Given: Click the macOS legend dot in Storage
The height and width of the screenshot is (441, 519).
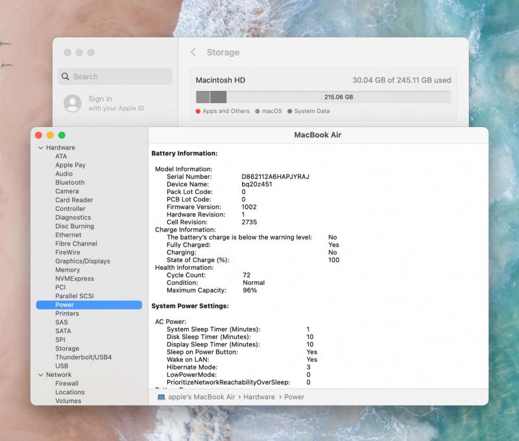Looking at the screenshot, I should 258,111.
